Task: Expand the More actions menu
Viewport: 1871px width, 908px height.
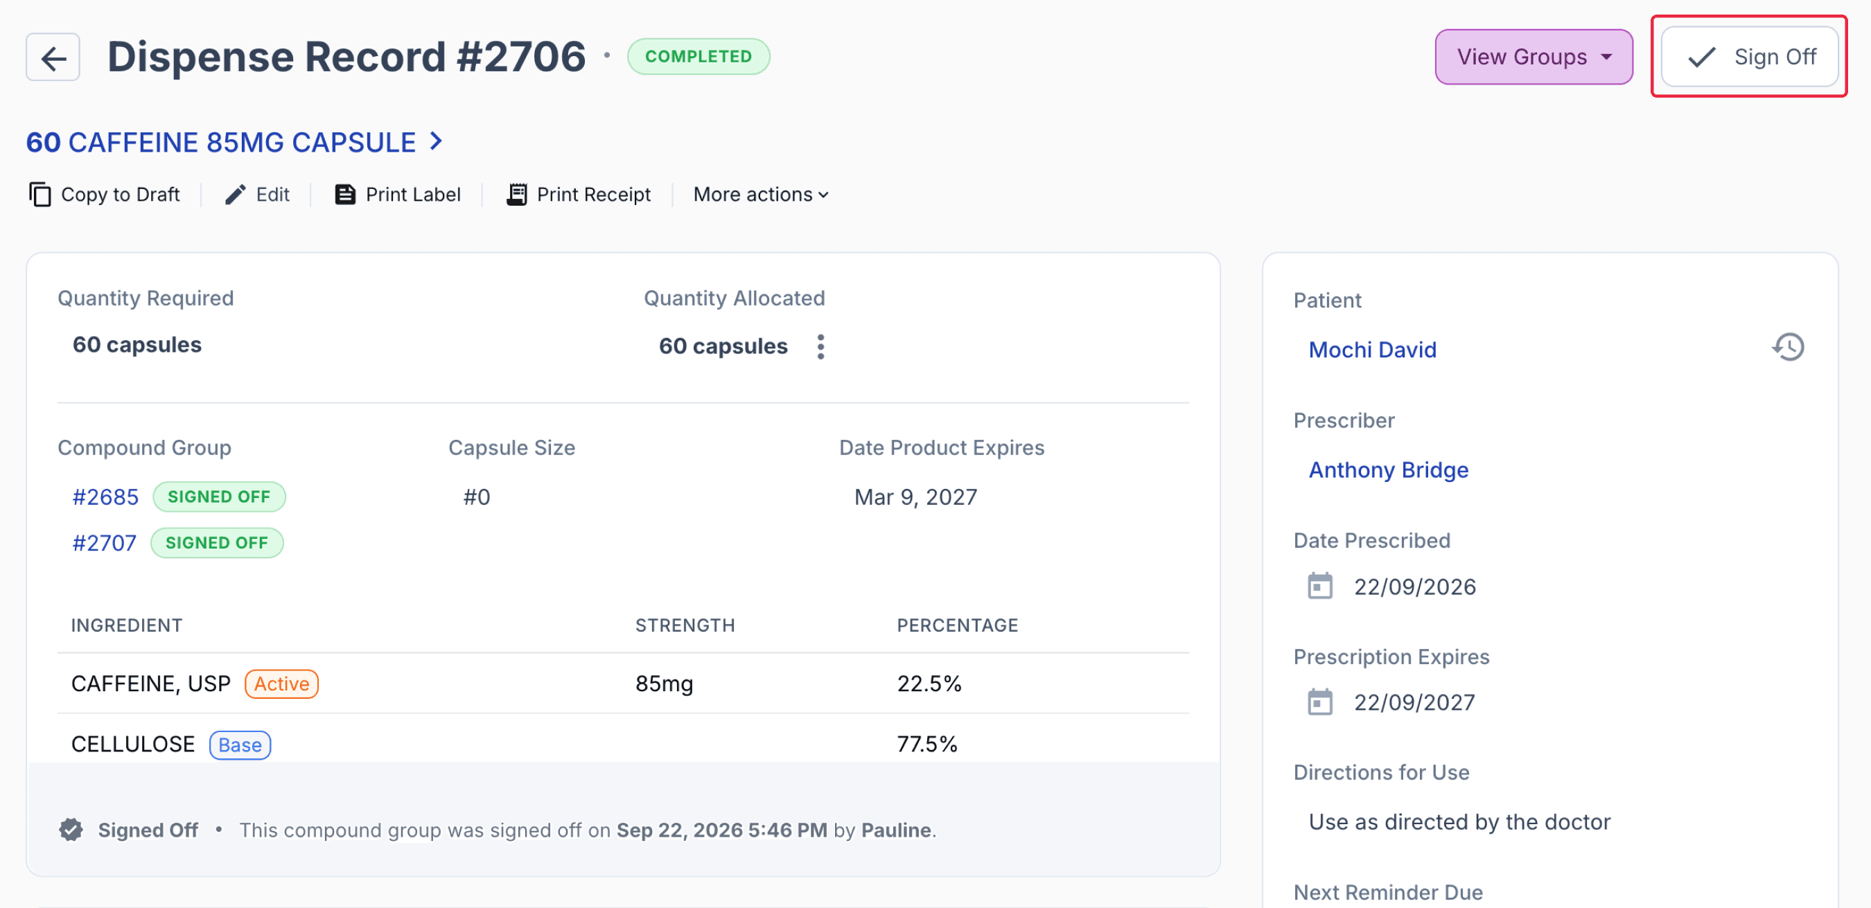Action: pyautogui.click(x=760, y=195)
